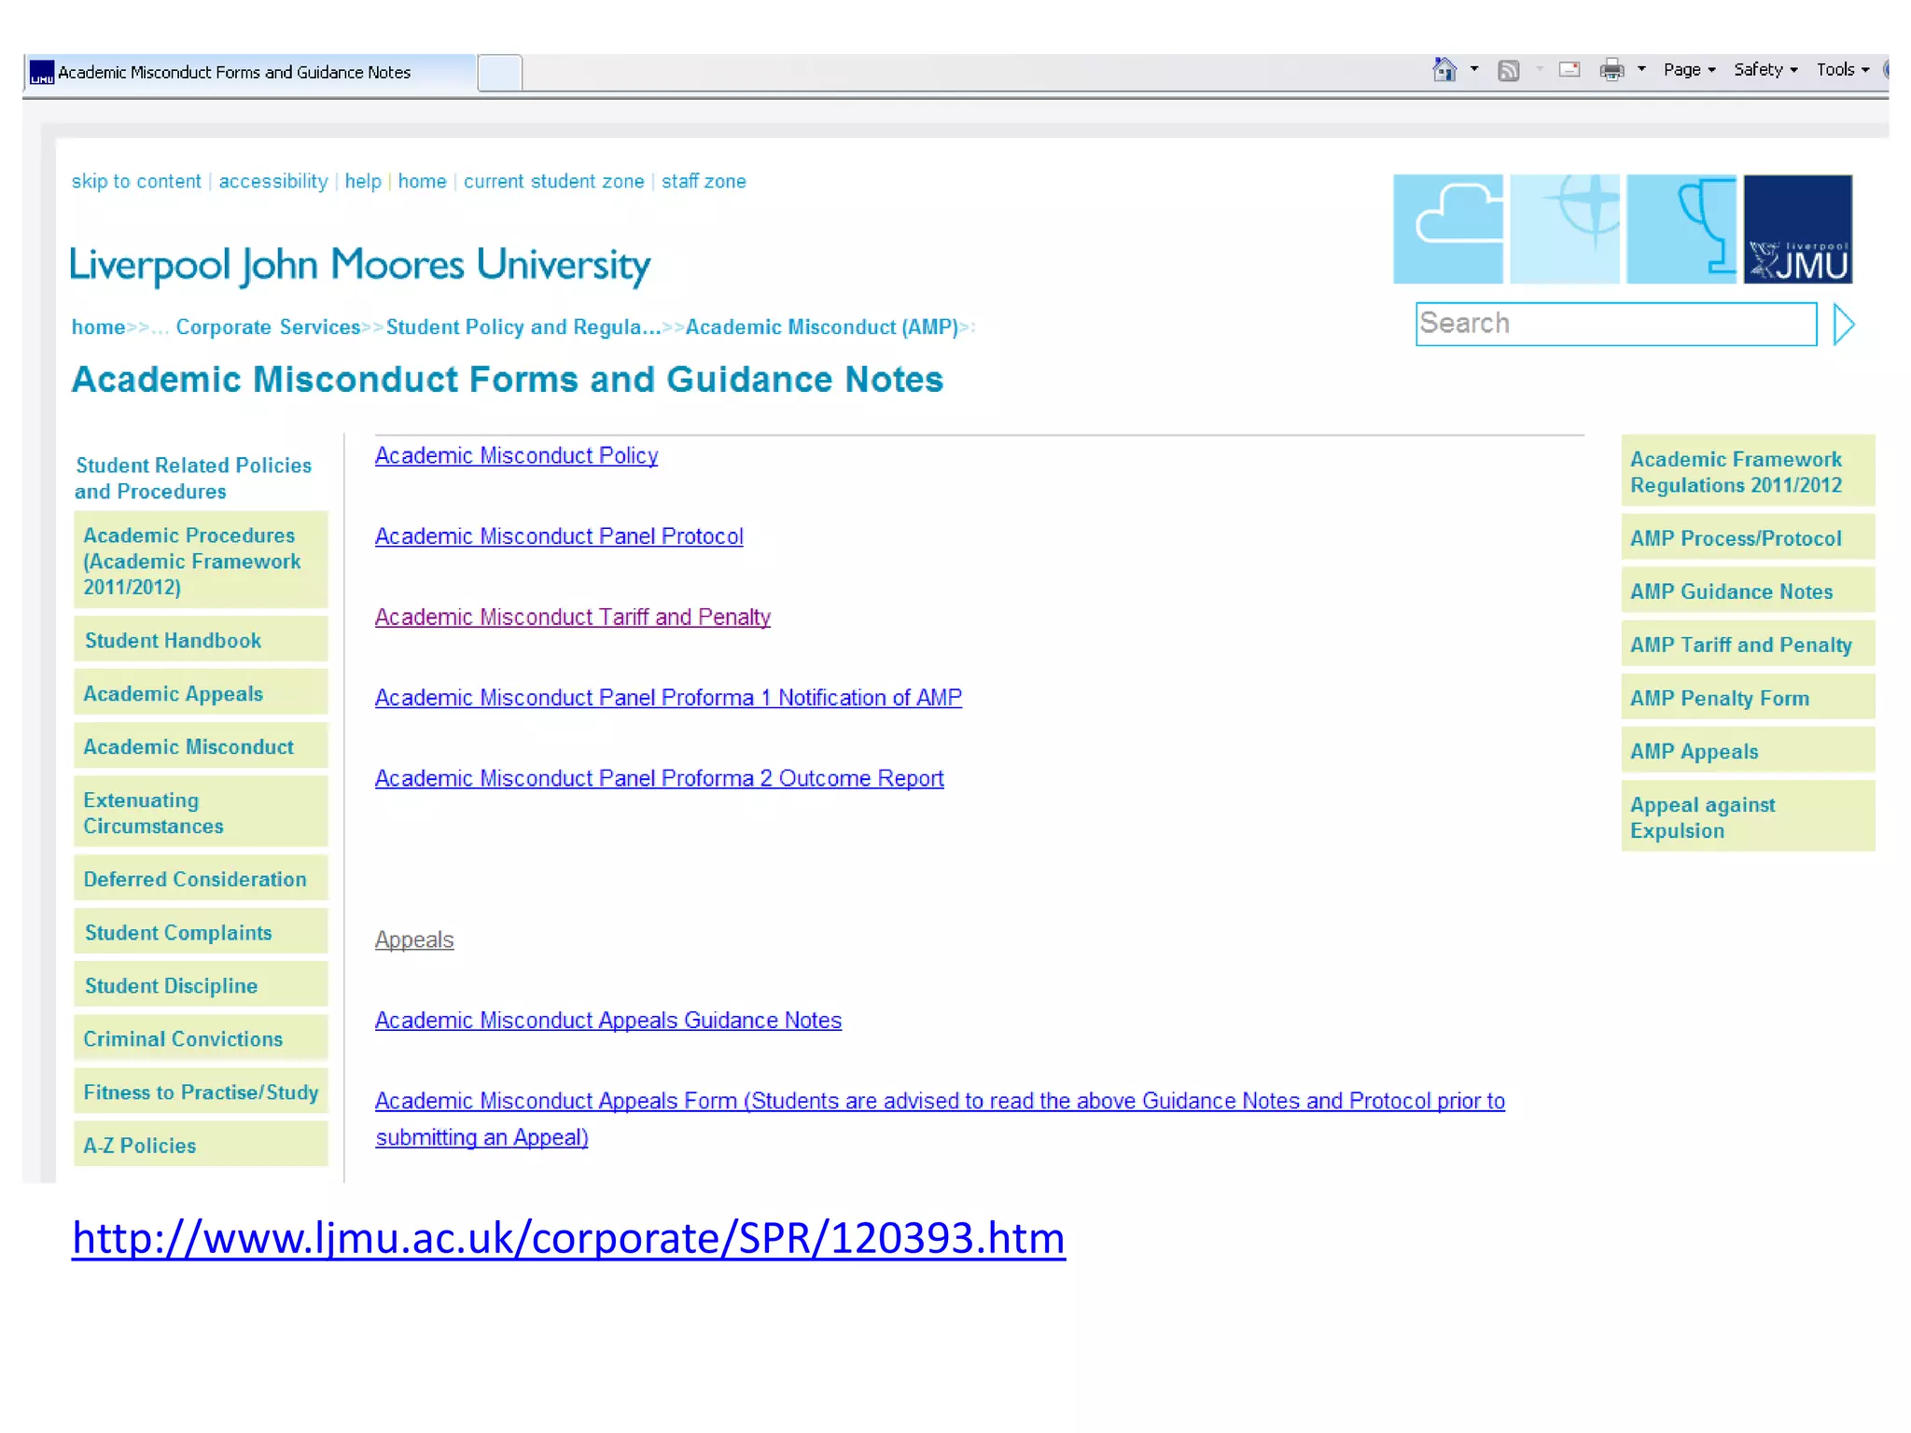Click the Appeals heading link
Screen dimensions: 1911x1433
[414, 940]
